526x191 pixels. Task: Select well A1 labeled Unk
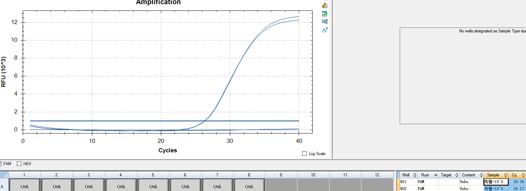coord(24,185)
